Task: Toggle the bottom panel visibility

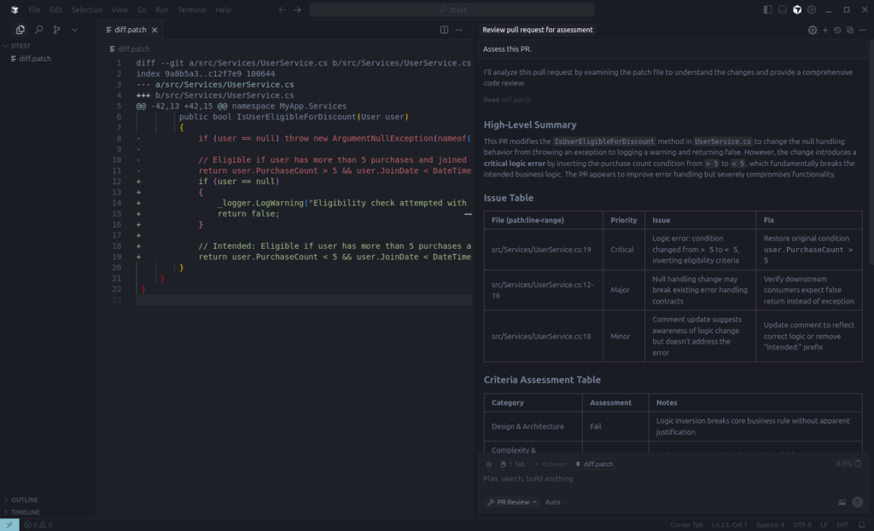Action: point(782,9)
